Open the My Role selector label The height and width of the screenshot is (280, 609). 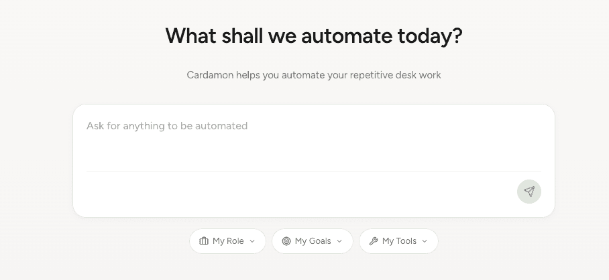tap(228, 241)
